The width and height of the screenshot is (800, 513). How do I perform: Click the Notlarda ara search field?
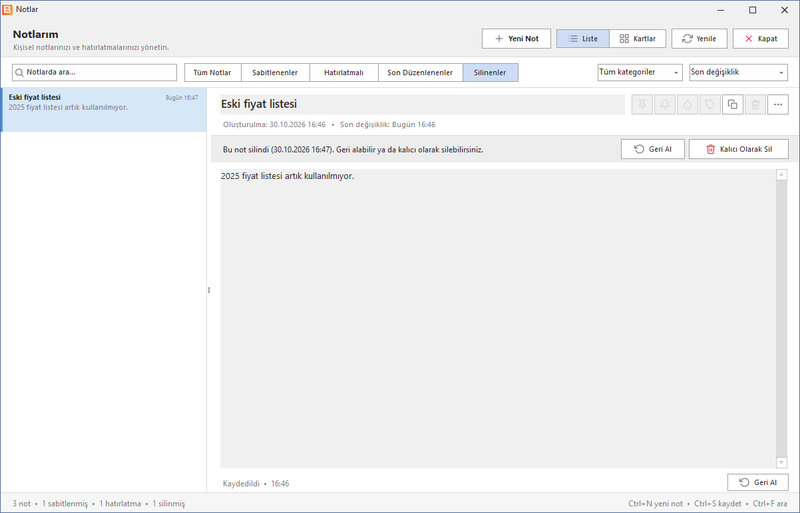95,73
